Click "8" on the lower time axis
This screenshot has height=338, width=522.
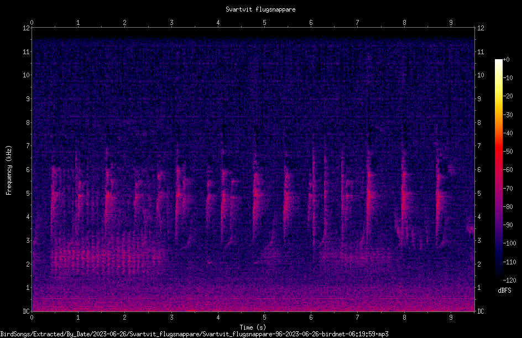(x=404, y=318)
